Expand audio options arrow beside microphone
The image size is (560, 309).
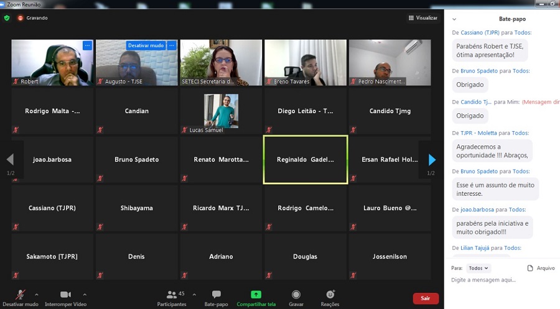[37, 294]
